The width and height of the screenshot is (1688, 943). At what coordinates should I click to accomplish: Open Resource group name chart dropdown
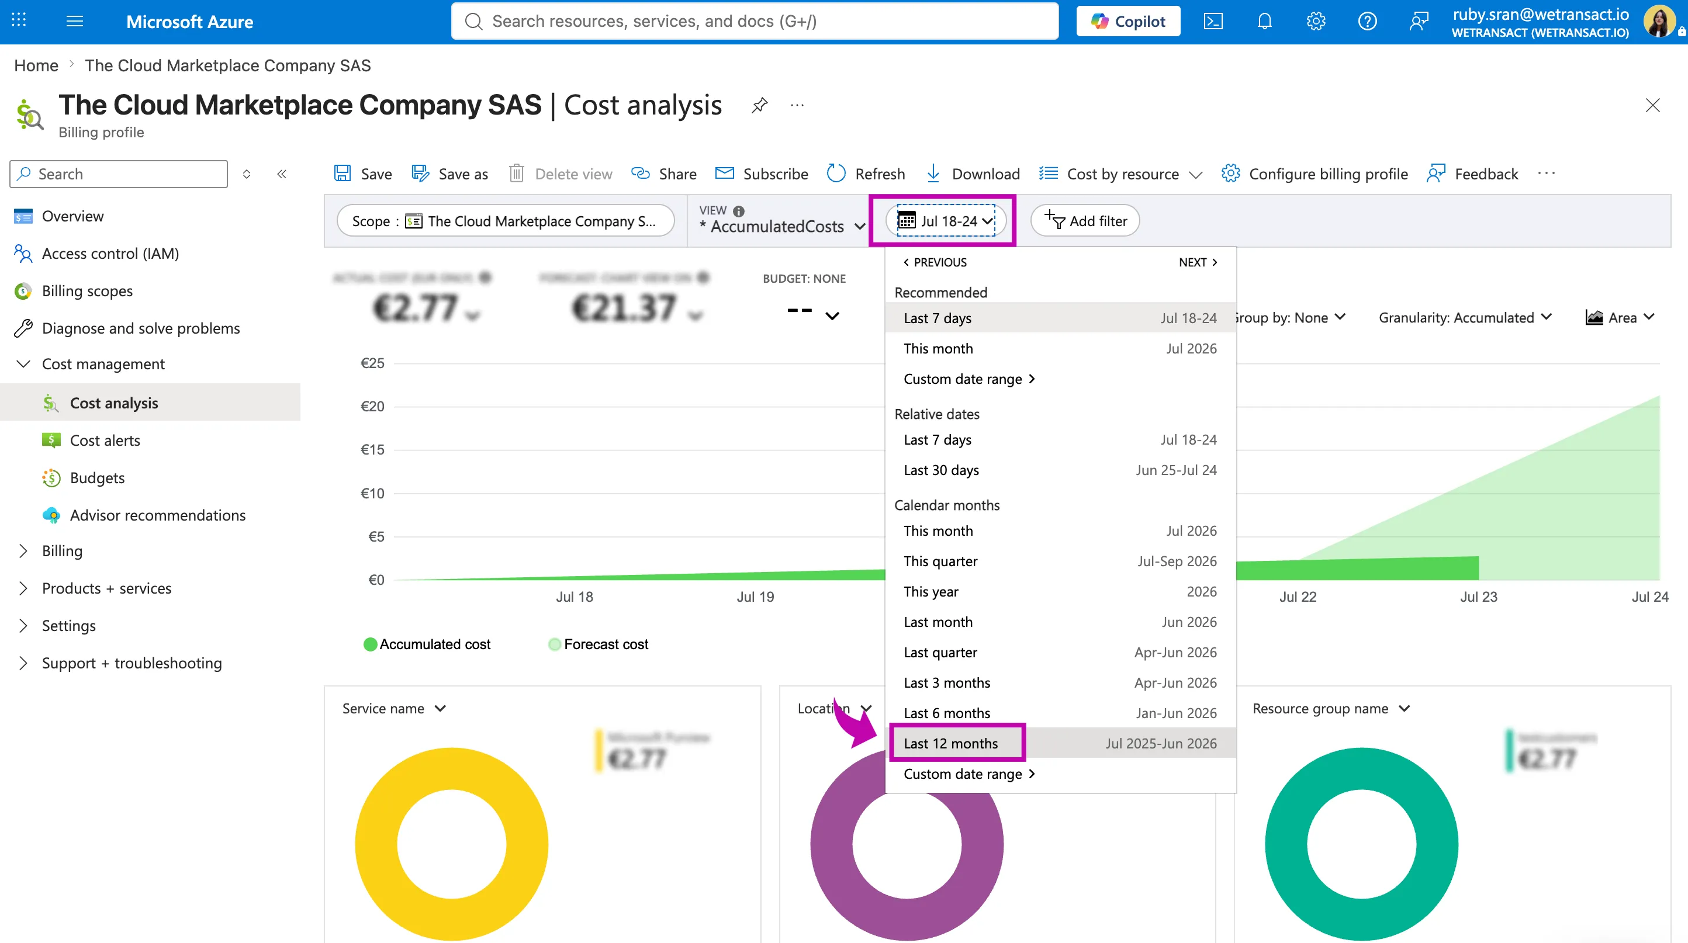[1331, 708]
